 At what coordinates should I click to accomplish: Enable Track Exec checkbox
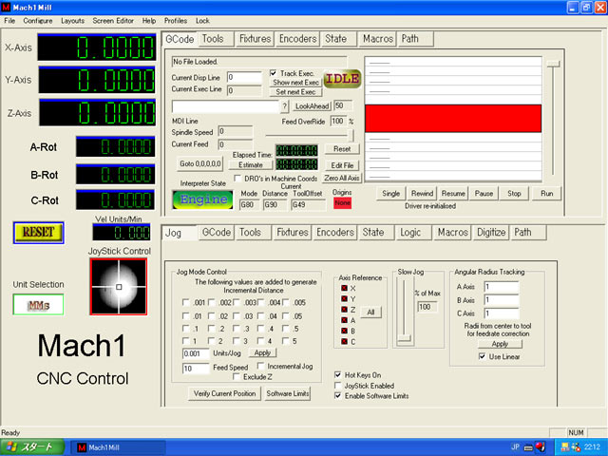[273, 73]
